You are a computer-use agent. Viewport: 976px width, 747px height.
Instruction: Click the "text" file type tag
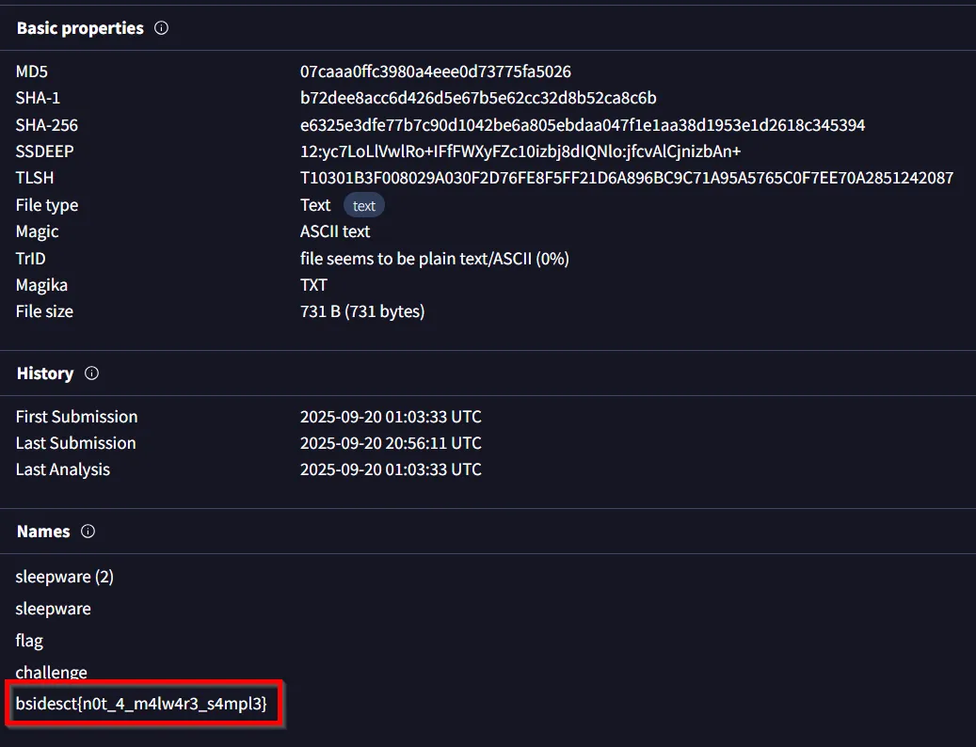tap(363, 206)
